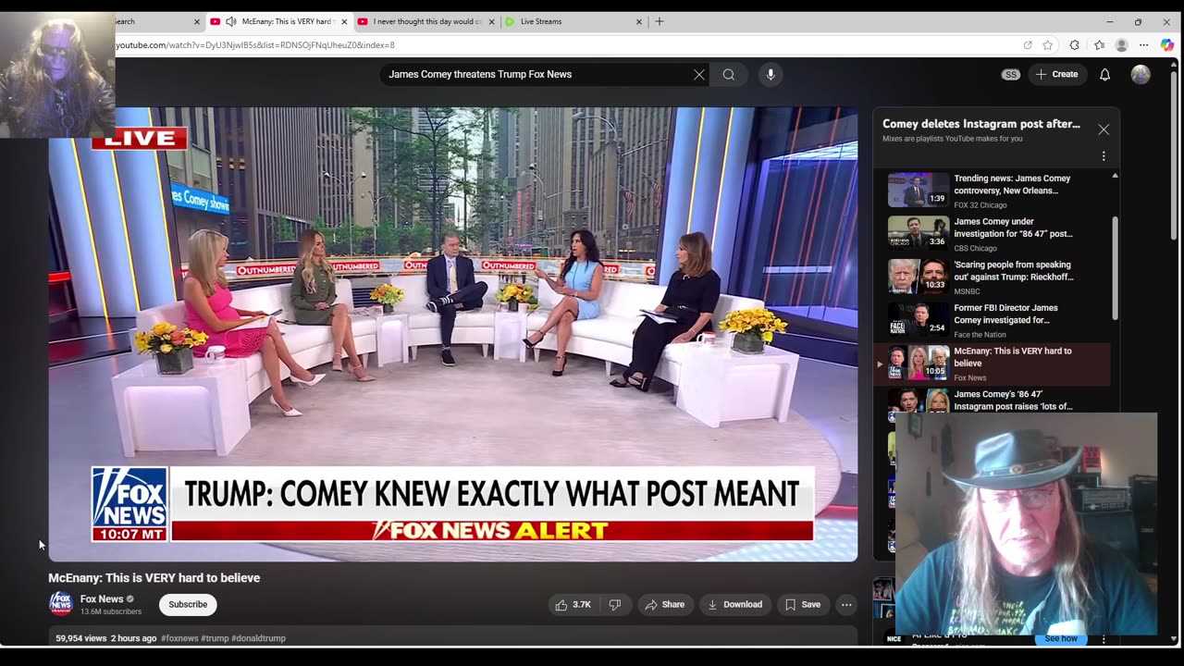Open Copilot sidebar icon
The height and width of the screenshot is (666, 1184).
pyautogui.click(x=1167, y=44)
